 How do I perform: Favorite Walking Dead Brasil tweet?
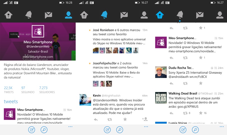point(201,113)
